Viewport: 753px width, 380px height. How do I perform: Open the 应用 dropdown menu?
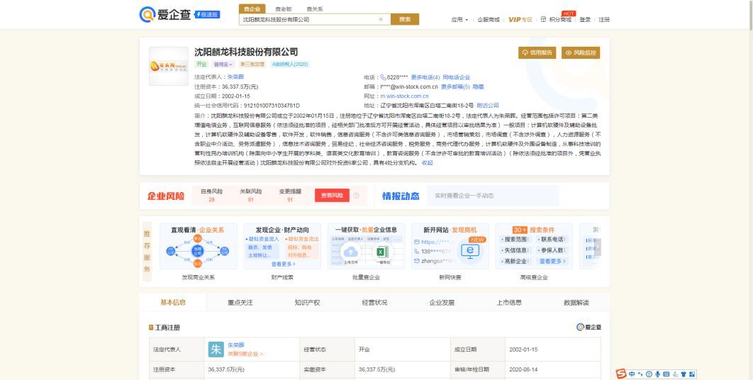click(459, 20)
